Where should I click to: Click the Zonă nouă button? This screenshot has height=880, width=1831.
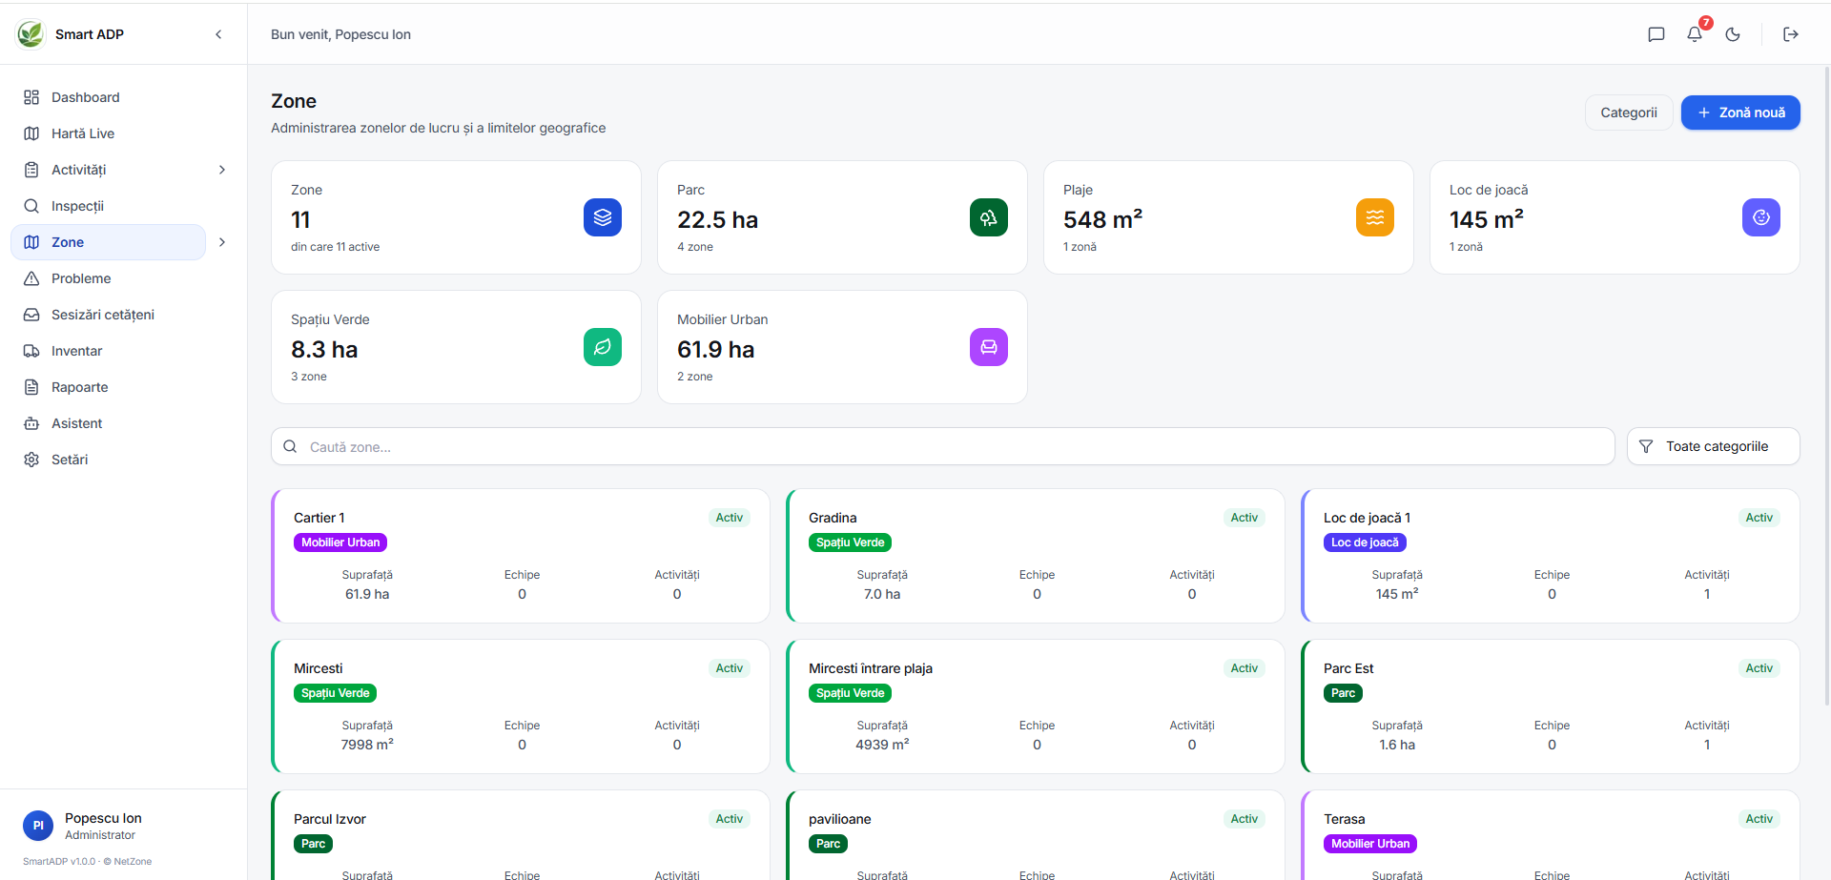click(1740, 113)
